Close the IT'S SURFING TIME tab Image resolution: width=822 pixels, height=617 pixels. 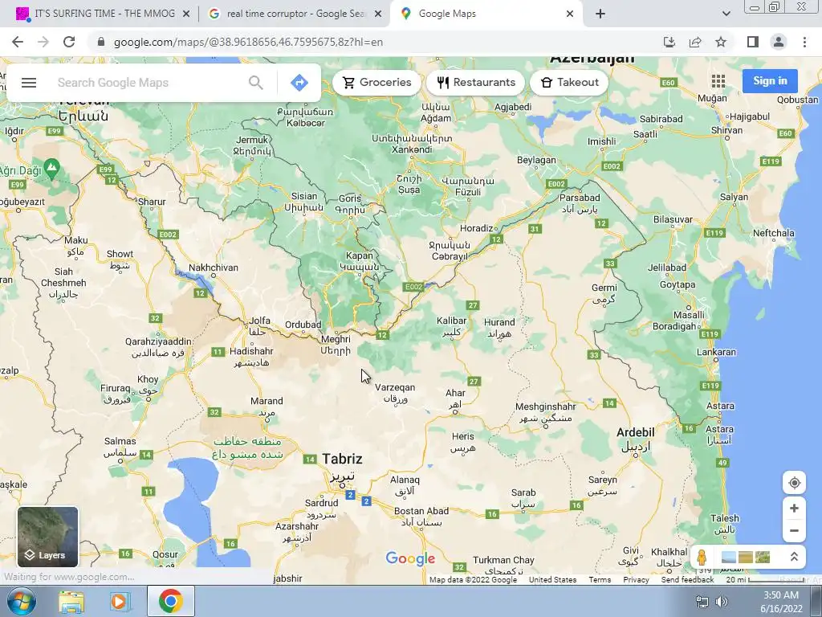coord(186,14)
